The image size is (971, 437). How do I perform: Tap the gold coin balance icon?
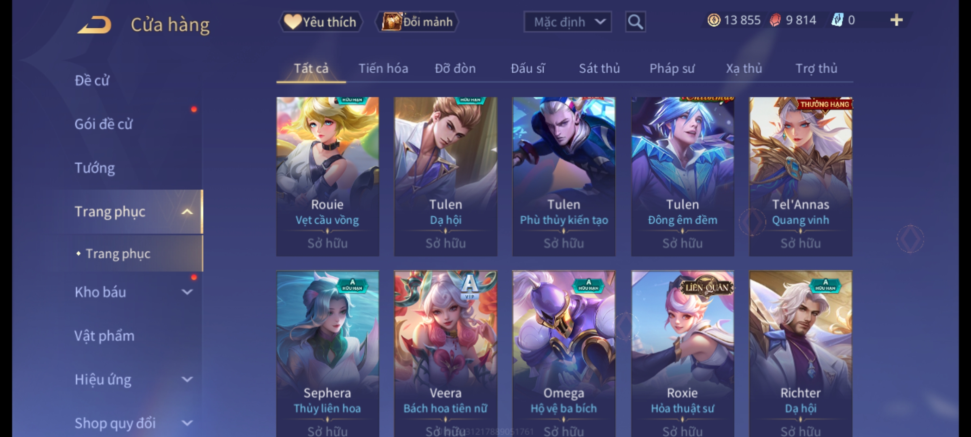[x=714, y=20]
